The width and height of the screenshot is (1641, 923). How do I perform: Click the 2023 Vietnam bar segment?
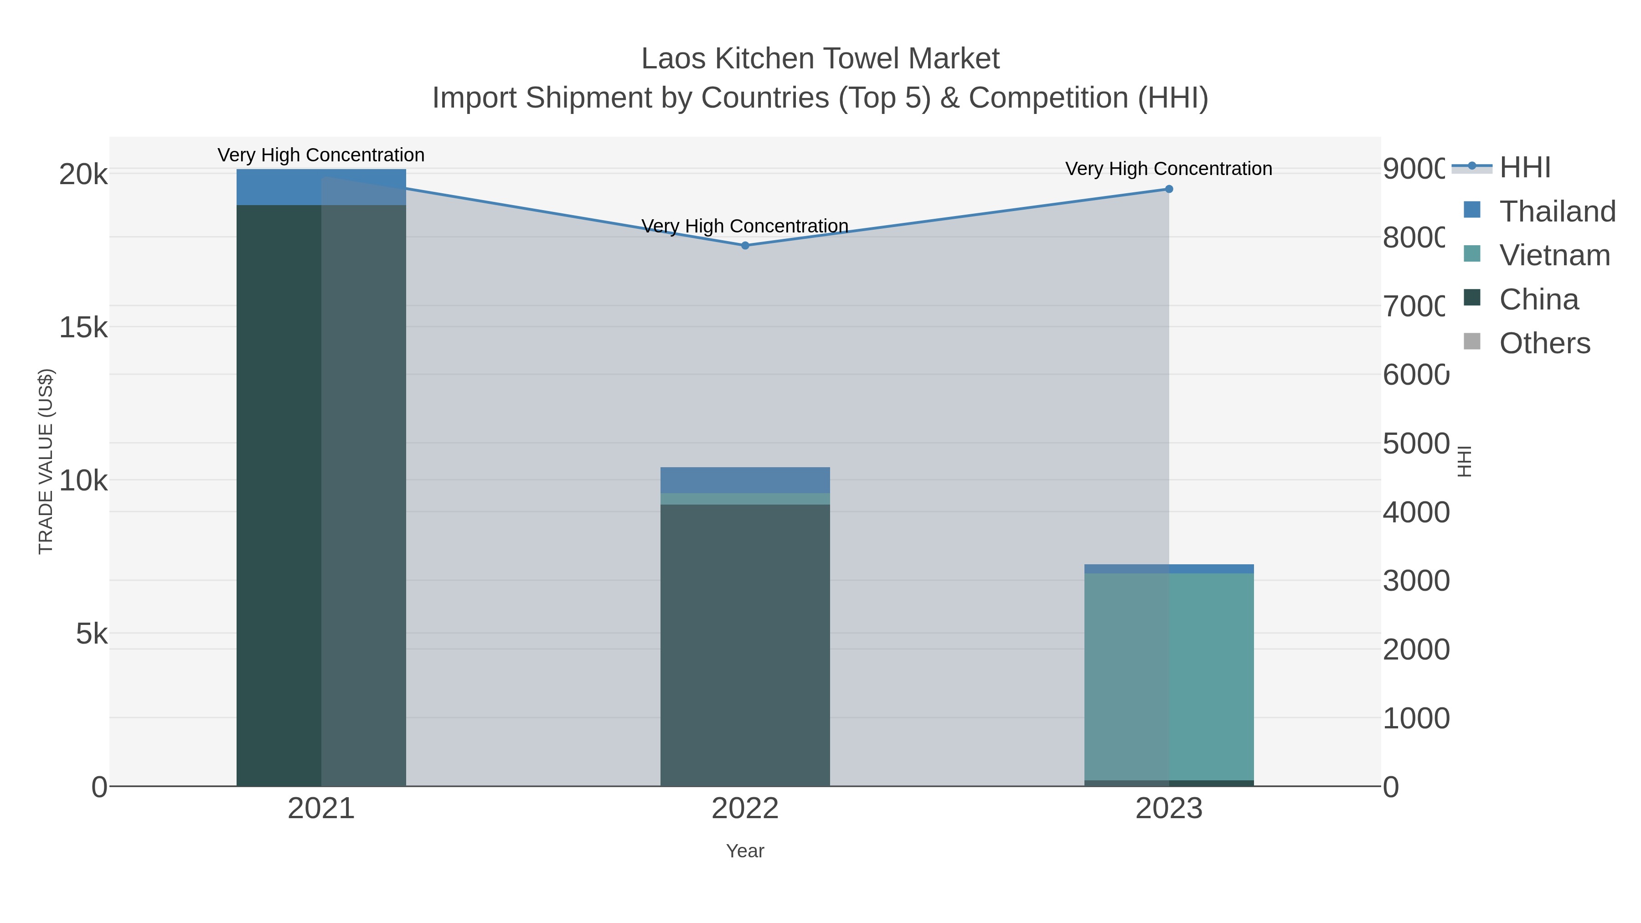point(1169,676)
